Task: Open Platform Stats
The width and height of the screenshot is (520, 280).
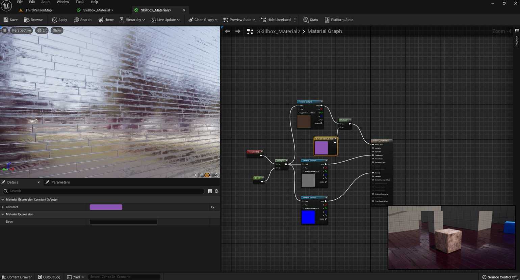Action: pyautogui.click(x=339, y=20)
